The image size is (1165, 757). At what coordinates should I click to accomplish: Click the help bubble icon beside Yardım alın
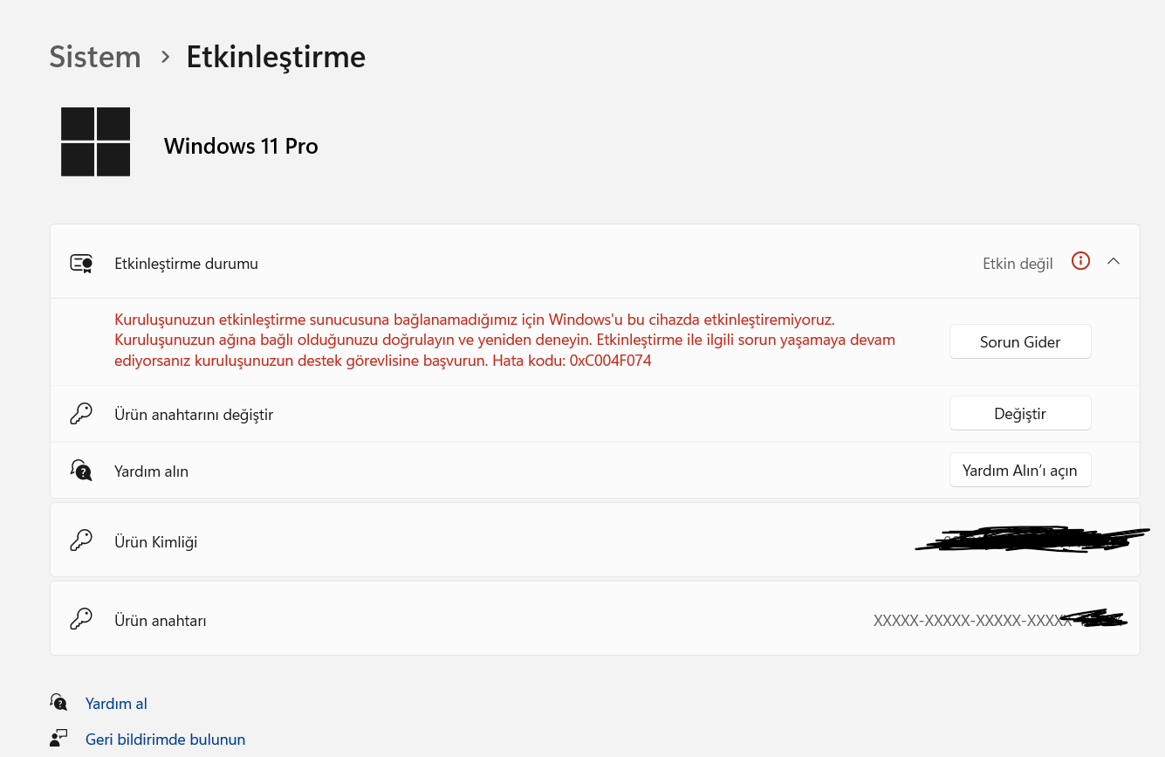pyautogui.click(x=81, y=471)
